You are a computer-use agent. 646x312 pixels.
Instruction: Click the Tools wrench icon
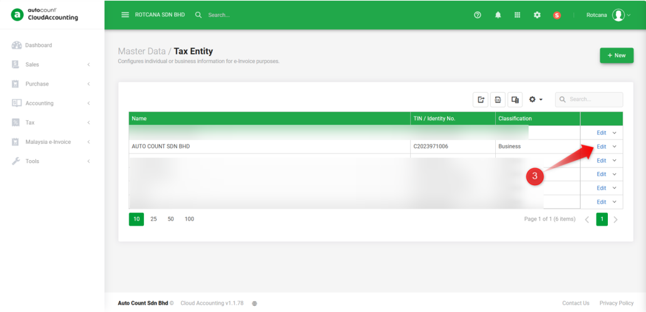pyautogui.click(x=16, y=161)
